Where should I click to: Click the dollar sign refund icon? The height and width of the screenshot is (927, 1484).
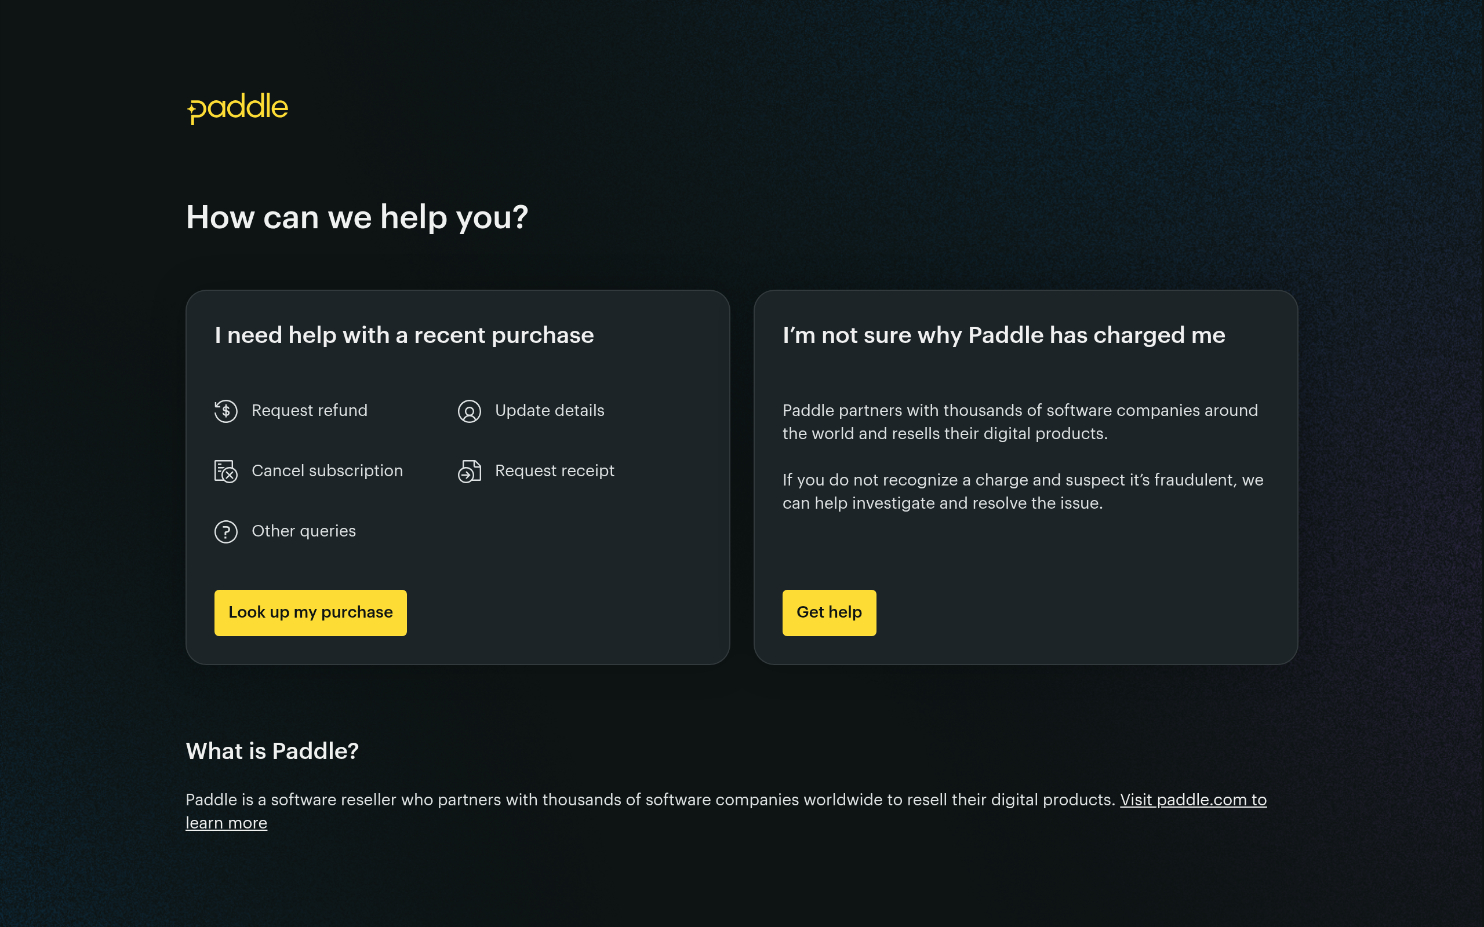(225, 411)
